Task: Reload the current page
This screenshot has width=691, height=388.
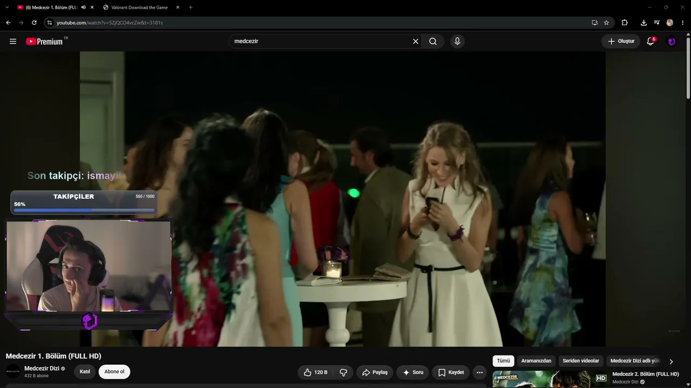Action: pyautogui.click(x=34, y=23)
